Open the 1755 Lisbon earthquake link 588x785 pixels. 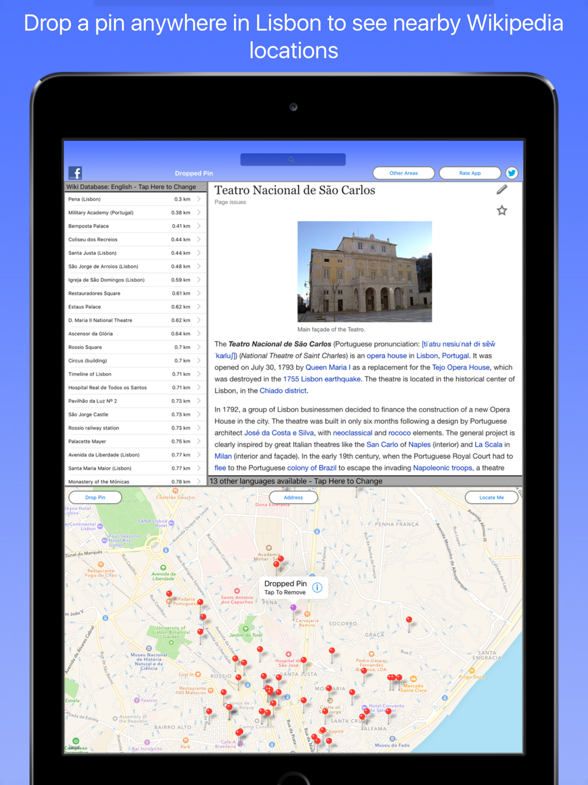(322, 379)
